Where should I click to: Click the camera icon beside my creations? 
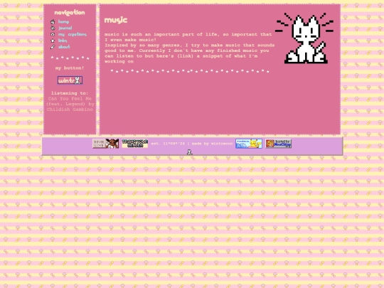click(53, 34)
